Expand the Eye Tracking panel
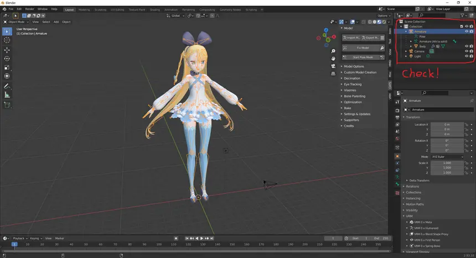 pyautogui.click(x=353, y=84)
